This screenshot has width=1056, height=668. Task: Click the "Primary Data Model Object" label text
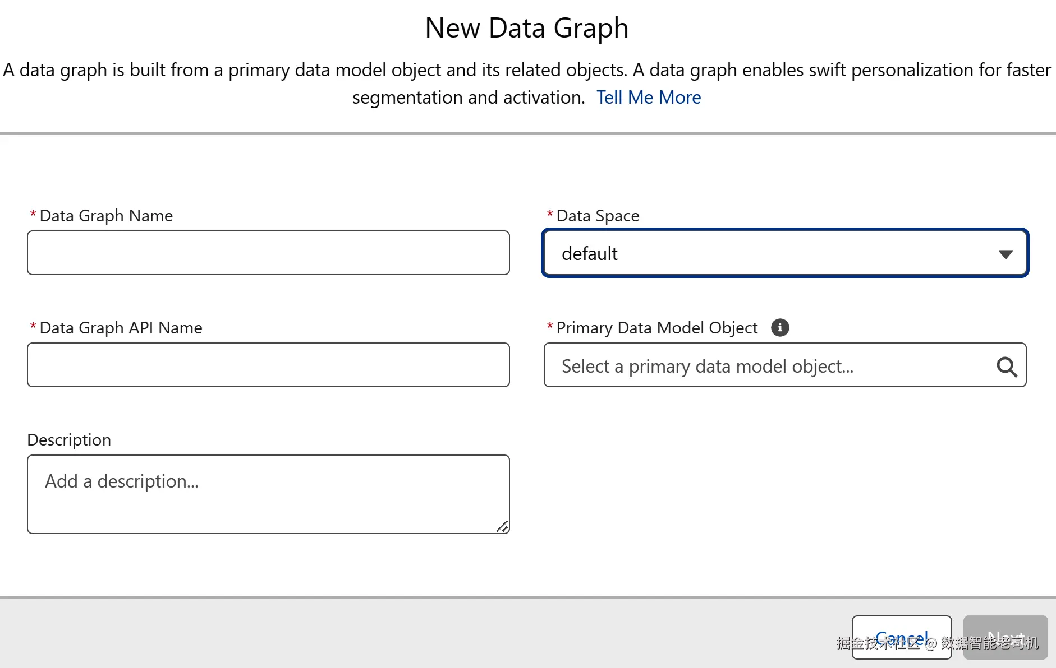click(x=656, y=328)
